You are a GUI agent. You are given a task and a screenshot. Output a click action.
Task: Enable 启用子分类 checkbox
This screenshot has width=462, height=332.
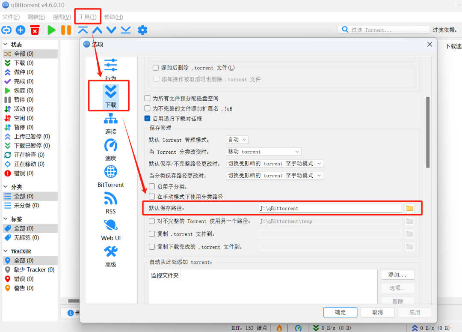click(152, 186)
